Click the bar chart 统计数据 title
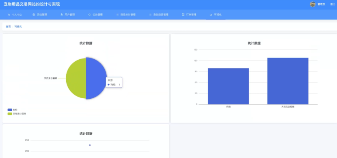 point(254,43)
